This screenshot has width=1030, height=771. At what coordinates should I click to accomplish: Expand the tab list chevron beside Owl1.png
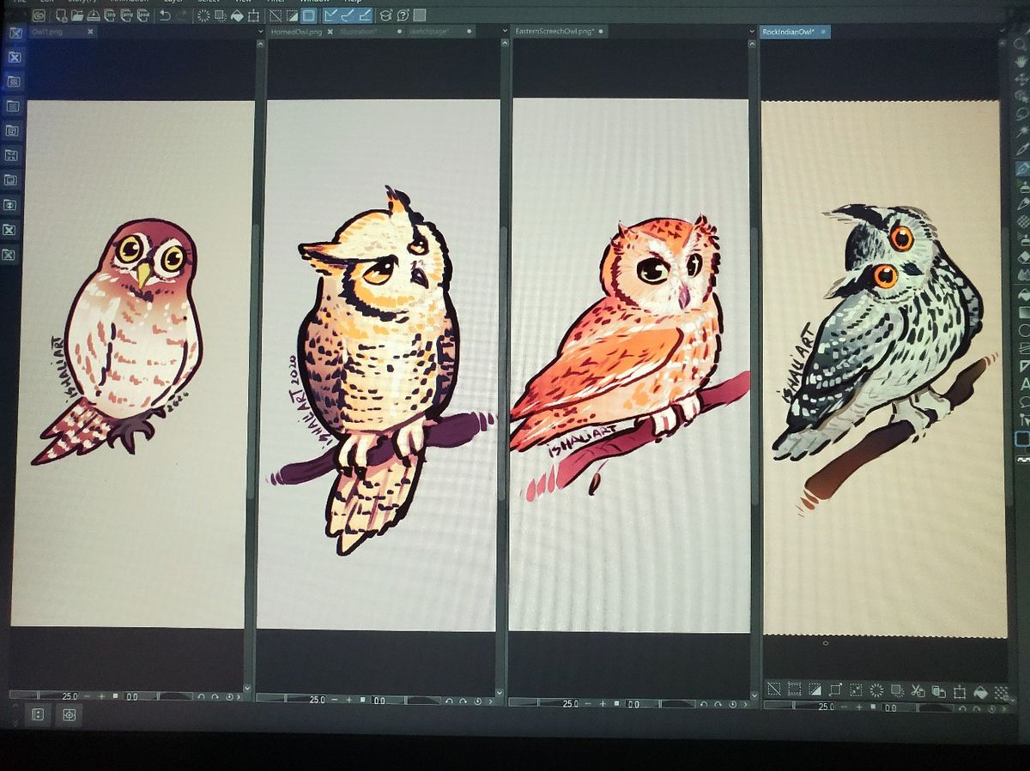(260, 33)
